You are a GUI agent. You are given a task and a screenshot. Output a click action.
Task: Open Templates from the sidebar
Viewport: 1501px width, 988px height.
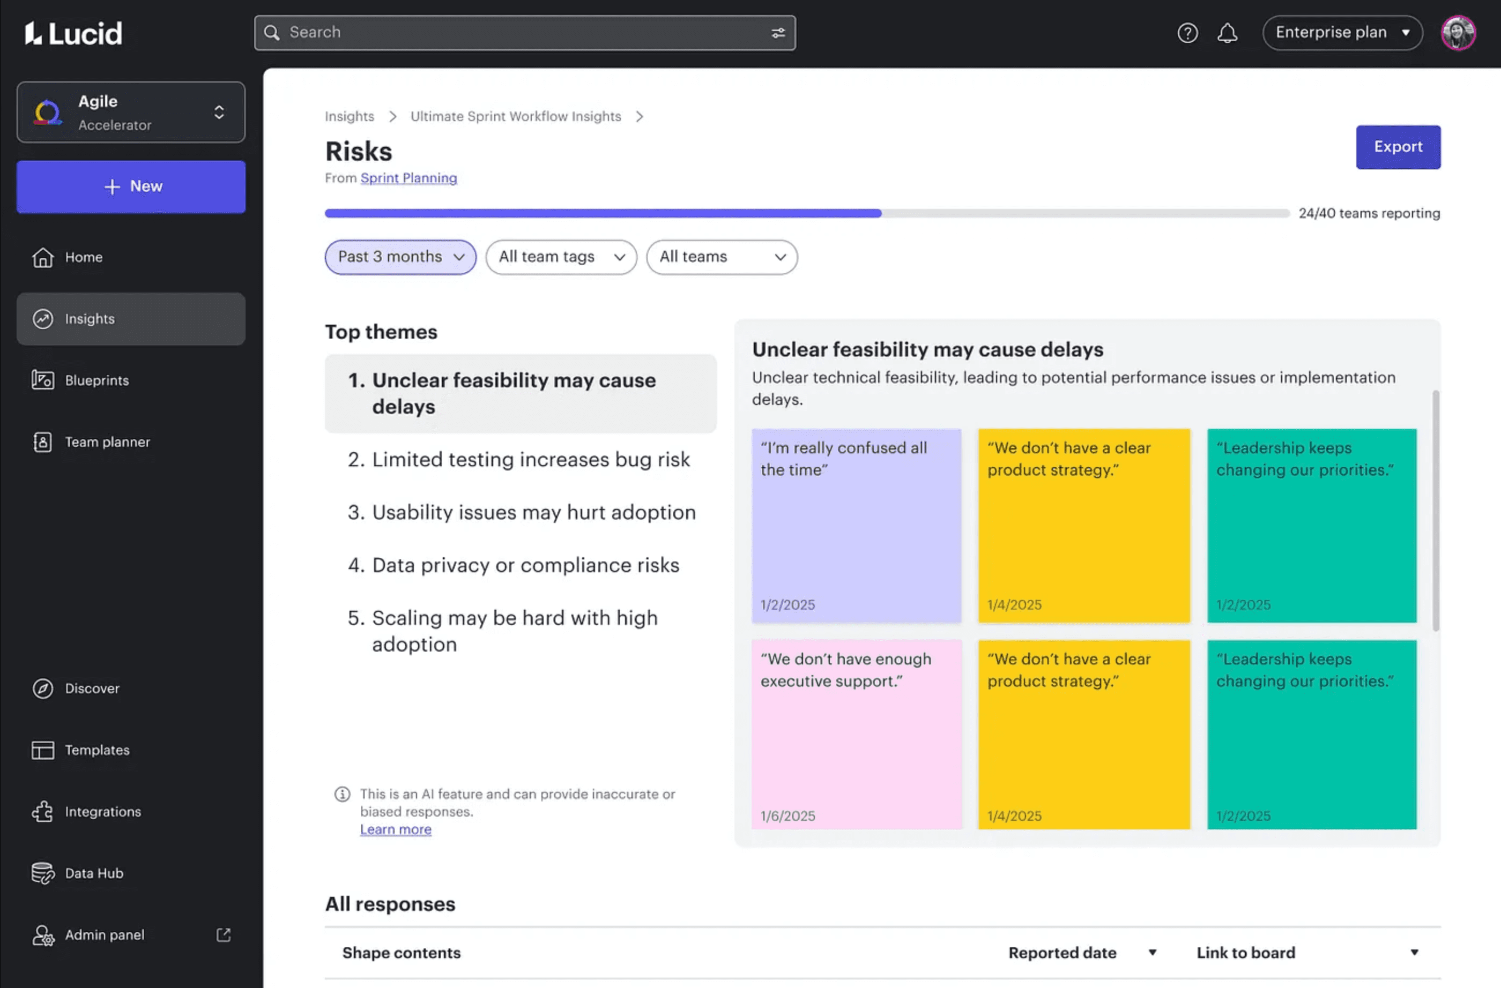[96, 750]
